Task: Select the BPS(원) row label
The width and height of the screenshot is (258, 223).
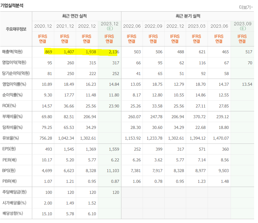Action: [x=9, y=171]
